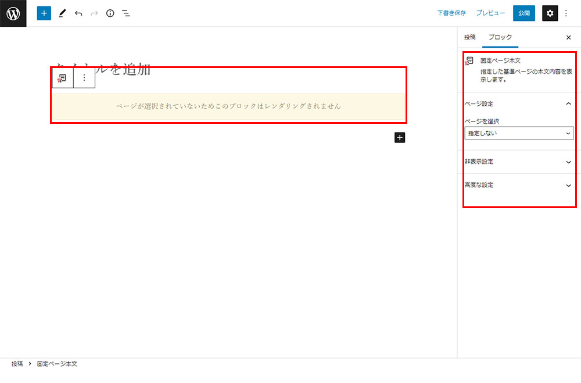Open the document details info icon
Viewport: 581px width, 383px height.
[110, 13]
